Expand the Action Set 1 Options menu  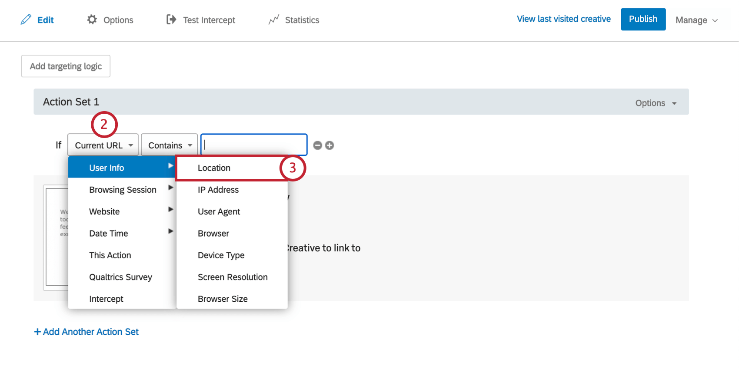pos(656,103)
